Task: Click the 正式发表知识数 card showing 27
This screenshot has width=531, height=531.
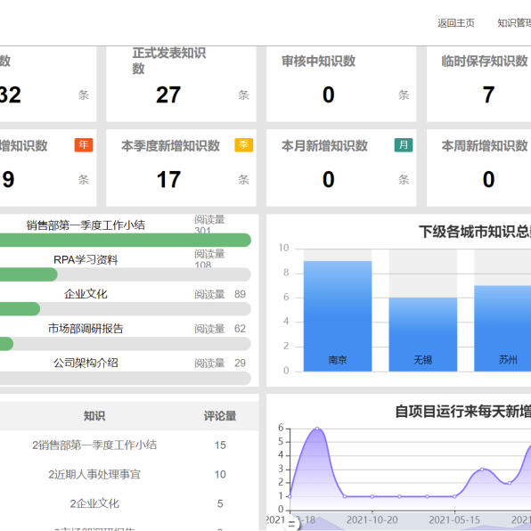Action: pyautogui.click(x=181, y=84)
